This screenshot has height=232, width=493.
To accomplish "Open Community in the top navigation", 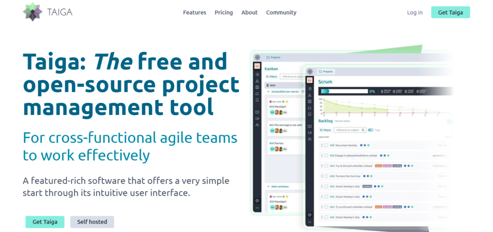I will [281, 13].
